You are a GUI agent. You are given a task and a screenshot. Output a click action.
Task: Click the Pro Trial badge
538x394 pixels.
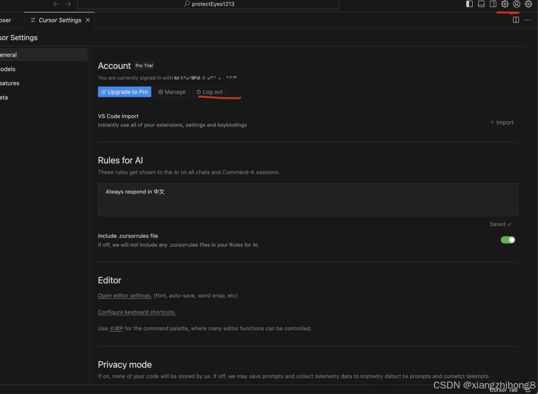144,66
